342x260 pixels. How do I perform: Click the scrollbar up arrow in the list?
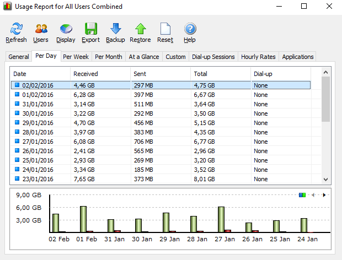point(325,72)
